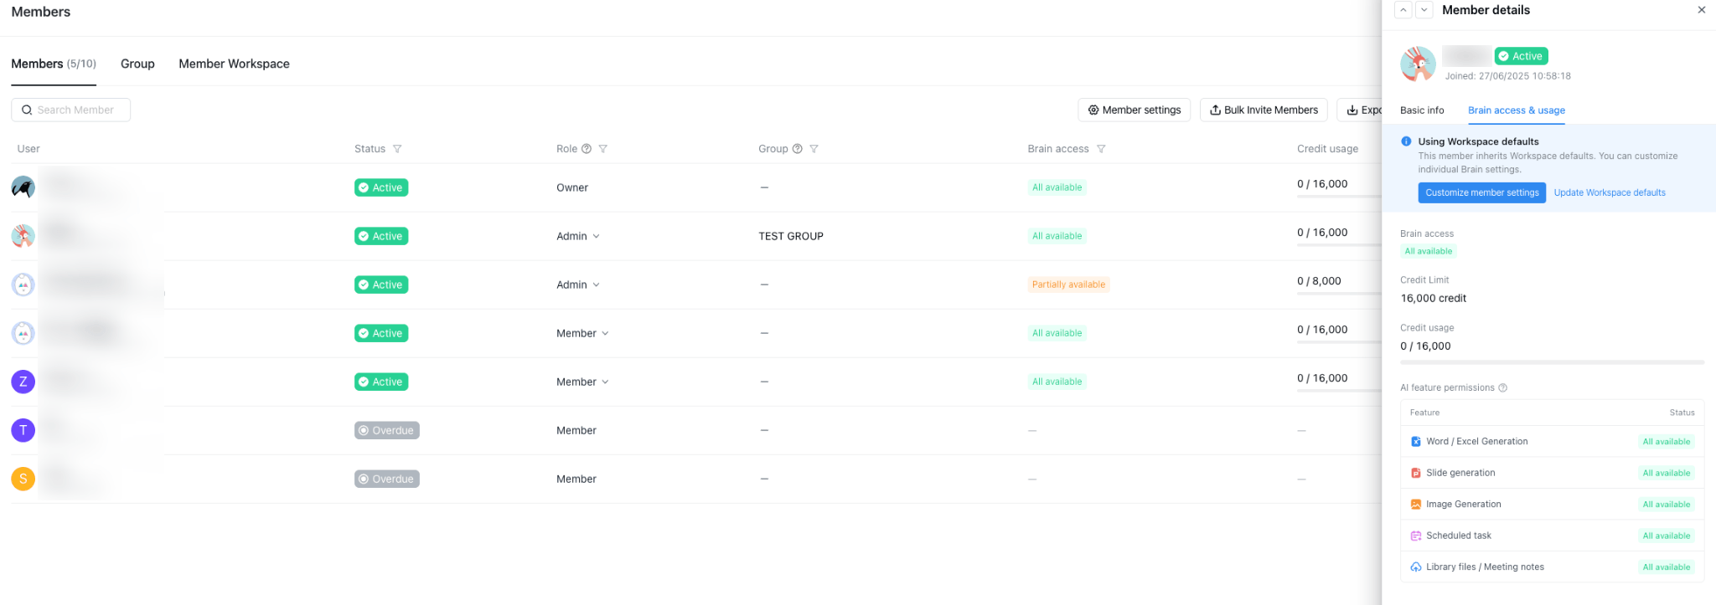Click the member avatar in details panel
Viewport: 1716px width, 605px height.
1418,64
